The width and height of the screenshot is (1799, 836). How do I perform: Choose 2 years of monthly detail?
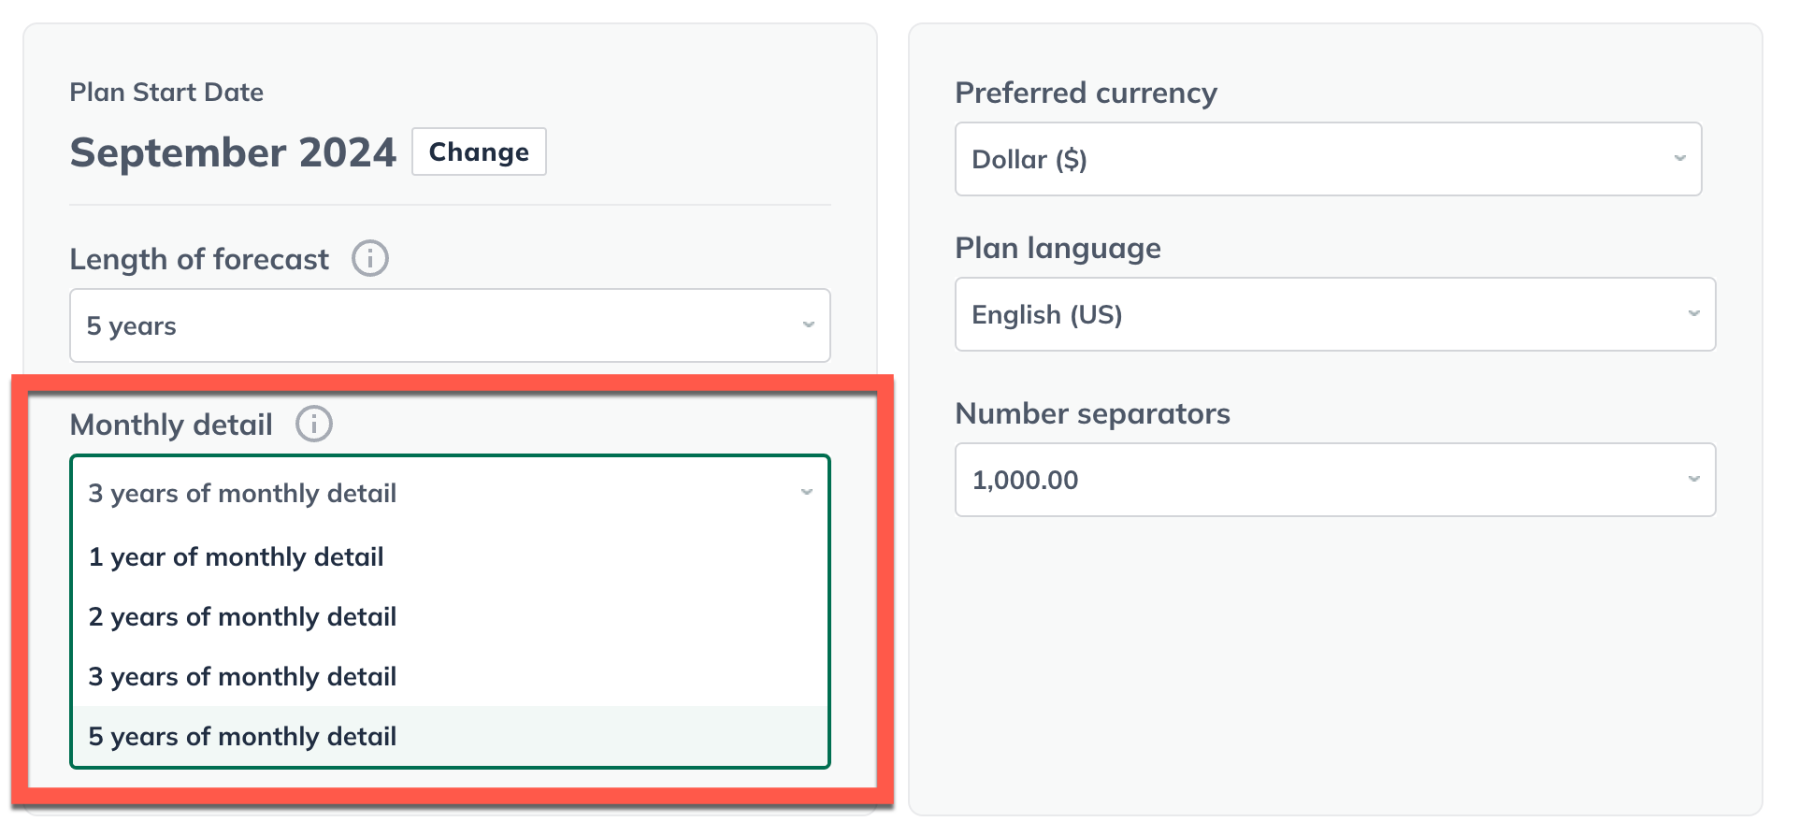click(x=242, y=616)
